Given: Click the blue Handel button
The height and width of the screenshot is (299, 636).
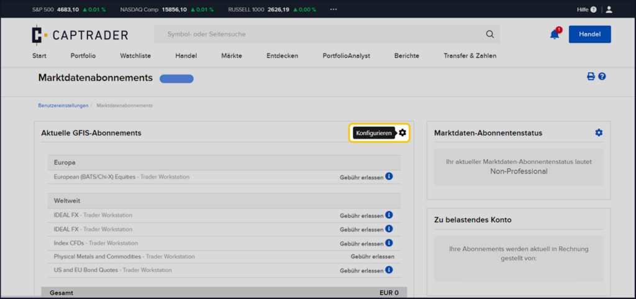Looking at the screenshot, I should coord(590,34).
